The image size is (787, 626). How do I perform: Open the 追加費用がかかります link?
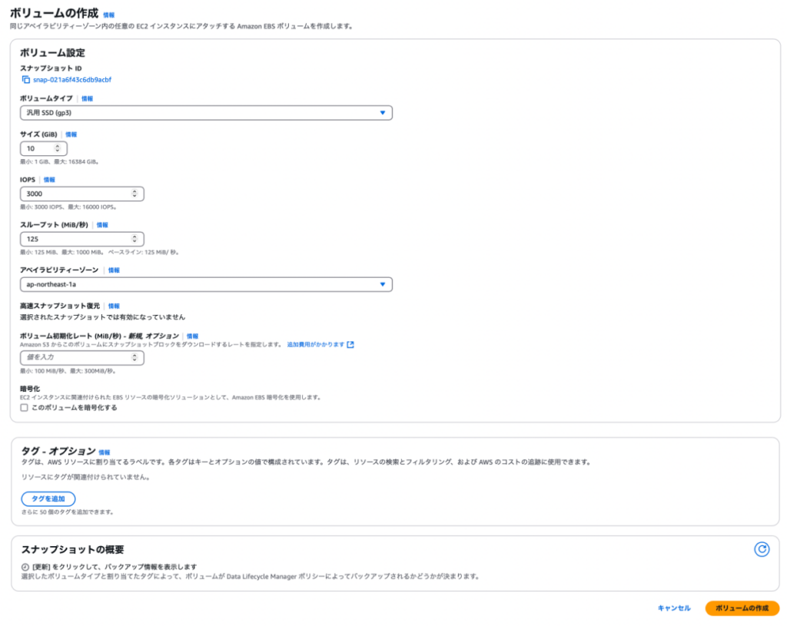point(315,345)
